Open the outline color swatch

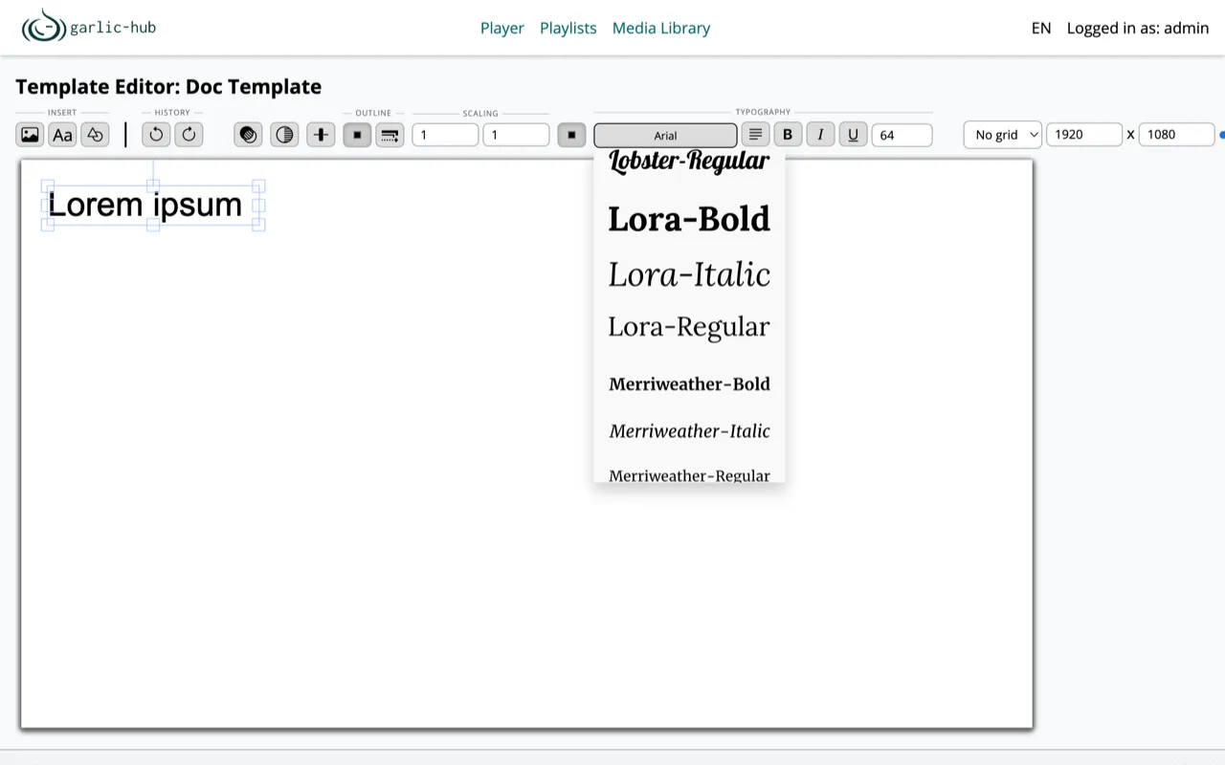(x=357, y=135)
